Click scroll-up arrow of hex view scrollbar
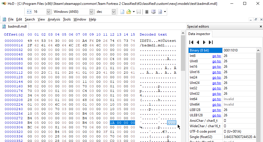 click(183, 33)
